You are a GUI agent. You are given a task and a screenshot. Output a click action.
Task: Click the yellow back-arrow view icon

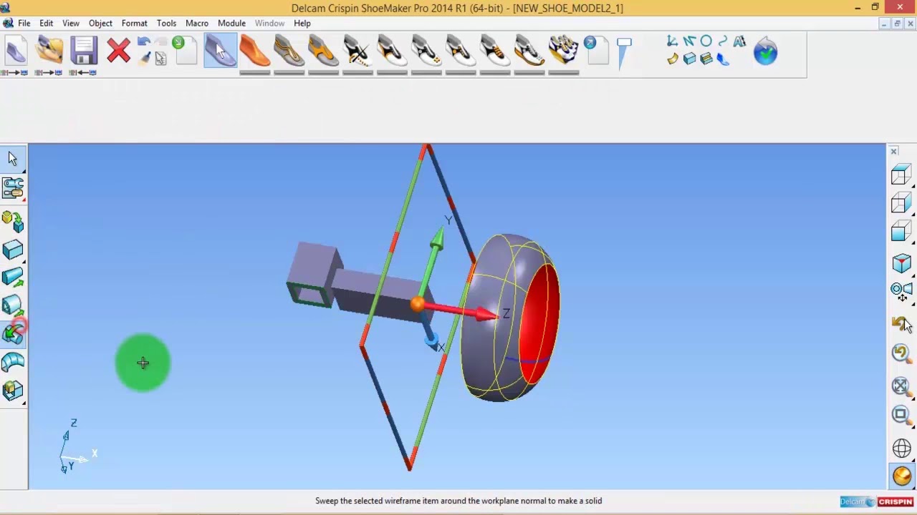tap(901, 324)
